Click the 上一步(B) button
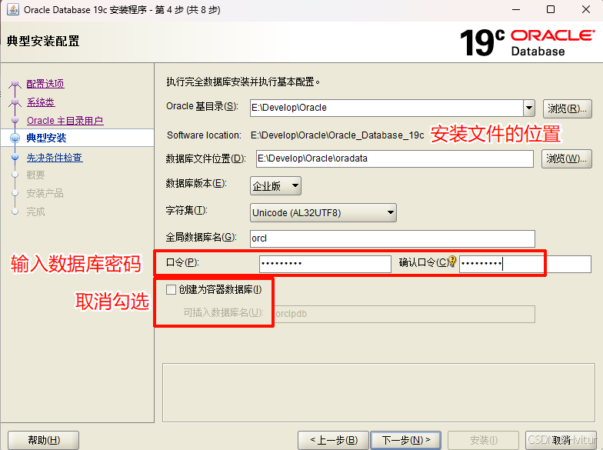The width and height of the screenshot is (603, 450). 334,440
